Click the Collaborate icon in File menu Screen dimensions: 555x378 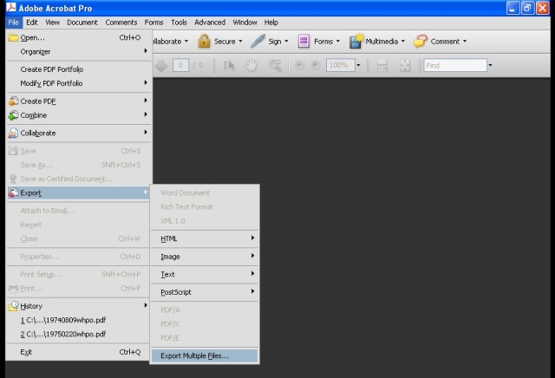pyautogui.click(x=13, y=133)
